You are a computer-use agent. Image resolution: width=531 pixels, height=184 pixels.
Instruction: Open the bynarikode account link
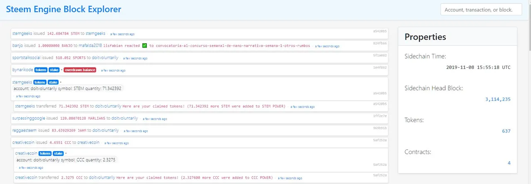click(x=22, y=70)
